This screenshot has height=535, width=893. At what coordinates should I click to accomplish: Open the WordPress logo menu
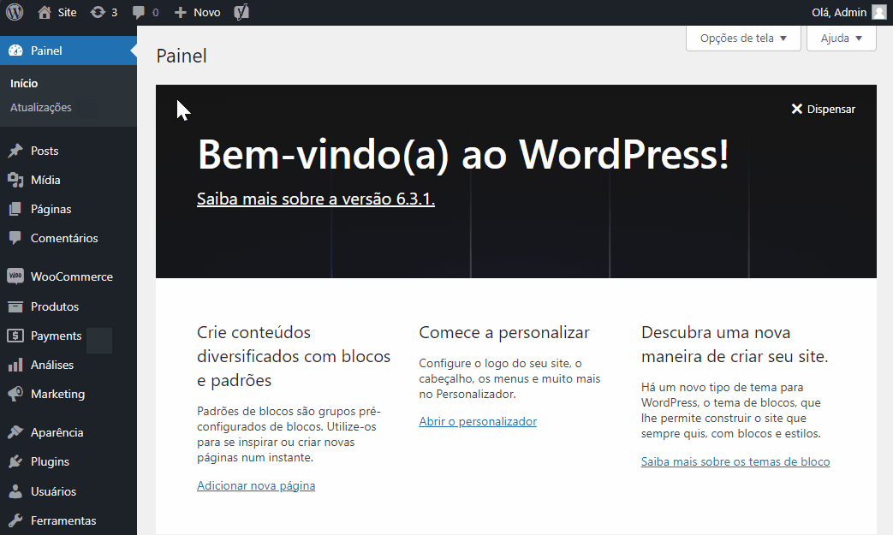pyautogui.click(x=15, y=12)
